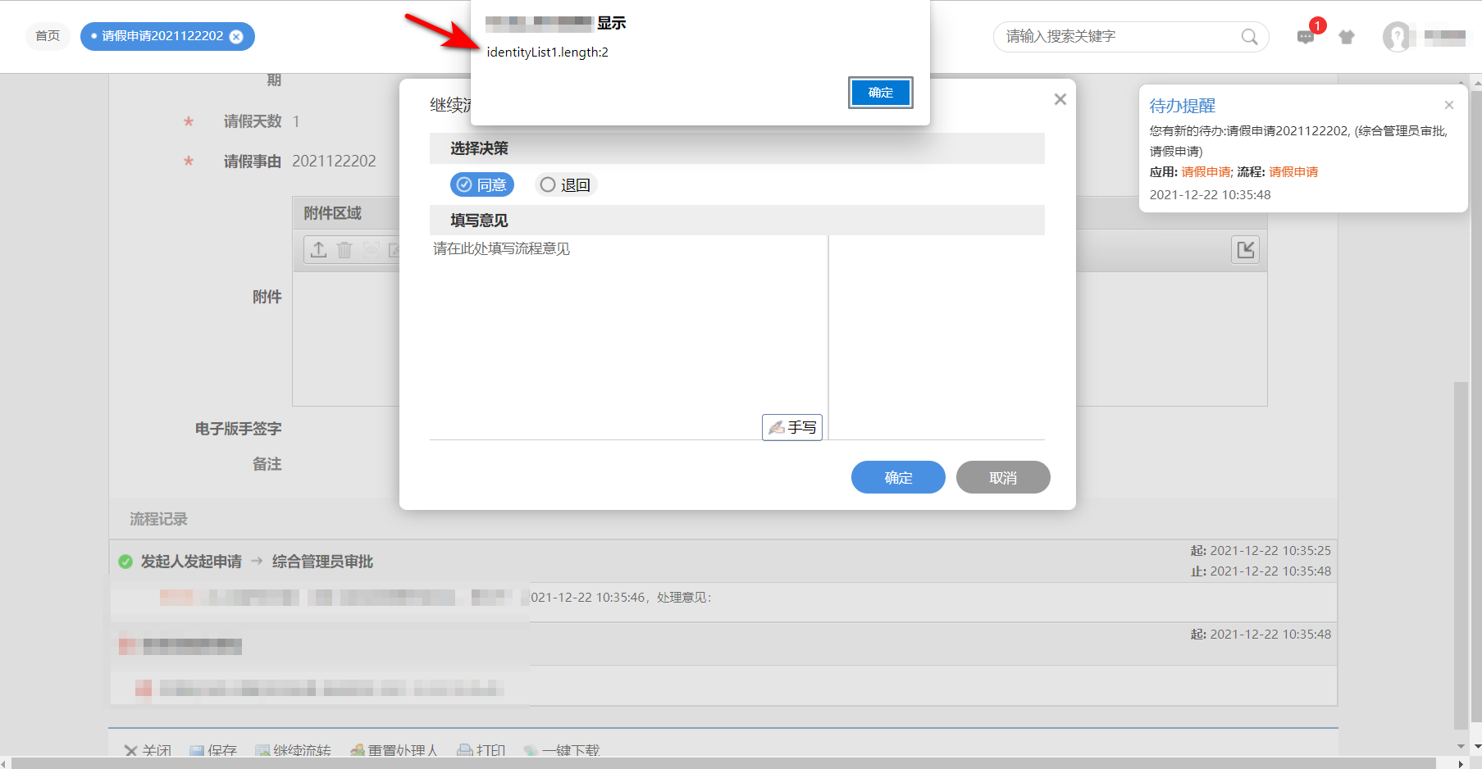The image size is (1482, 769).
Task: Click the collapse icon in attachment area
Action: point(1246,250)
